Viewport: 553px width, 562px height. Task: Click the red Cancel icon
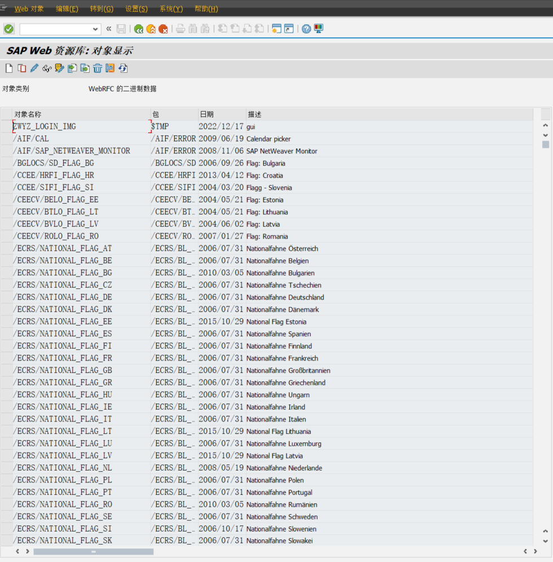163,29
